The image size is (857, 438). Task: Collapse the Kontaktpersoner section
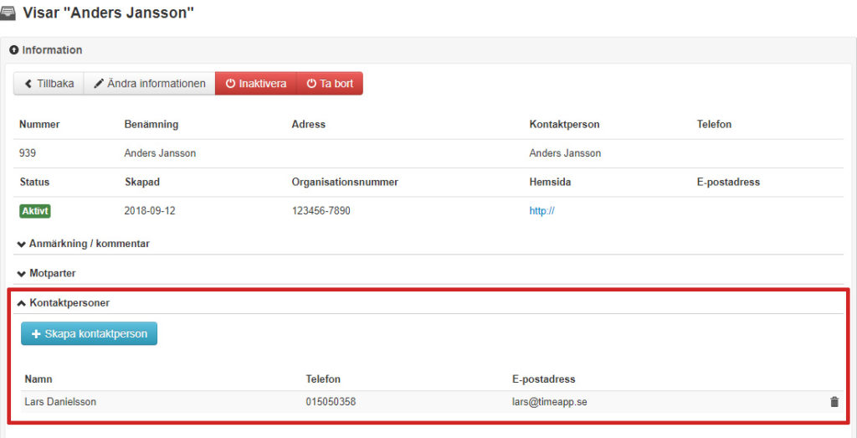tap(69, 302)
